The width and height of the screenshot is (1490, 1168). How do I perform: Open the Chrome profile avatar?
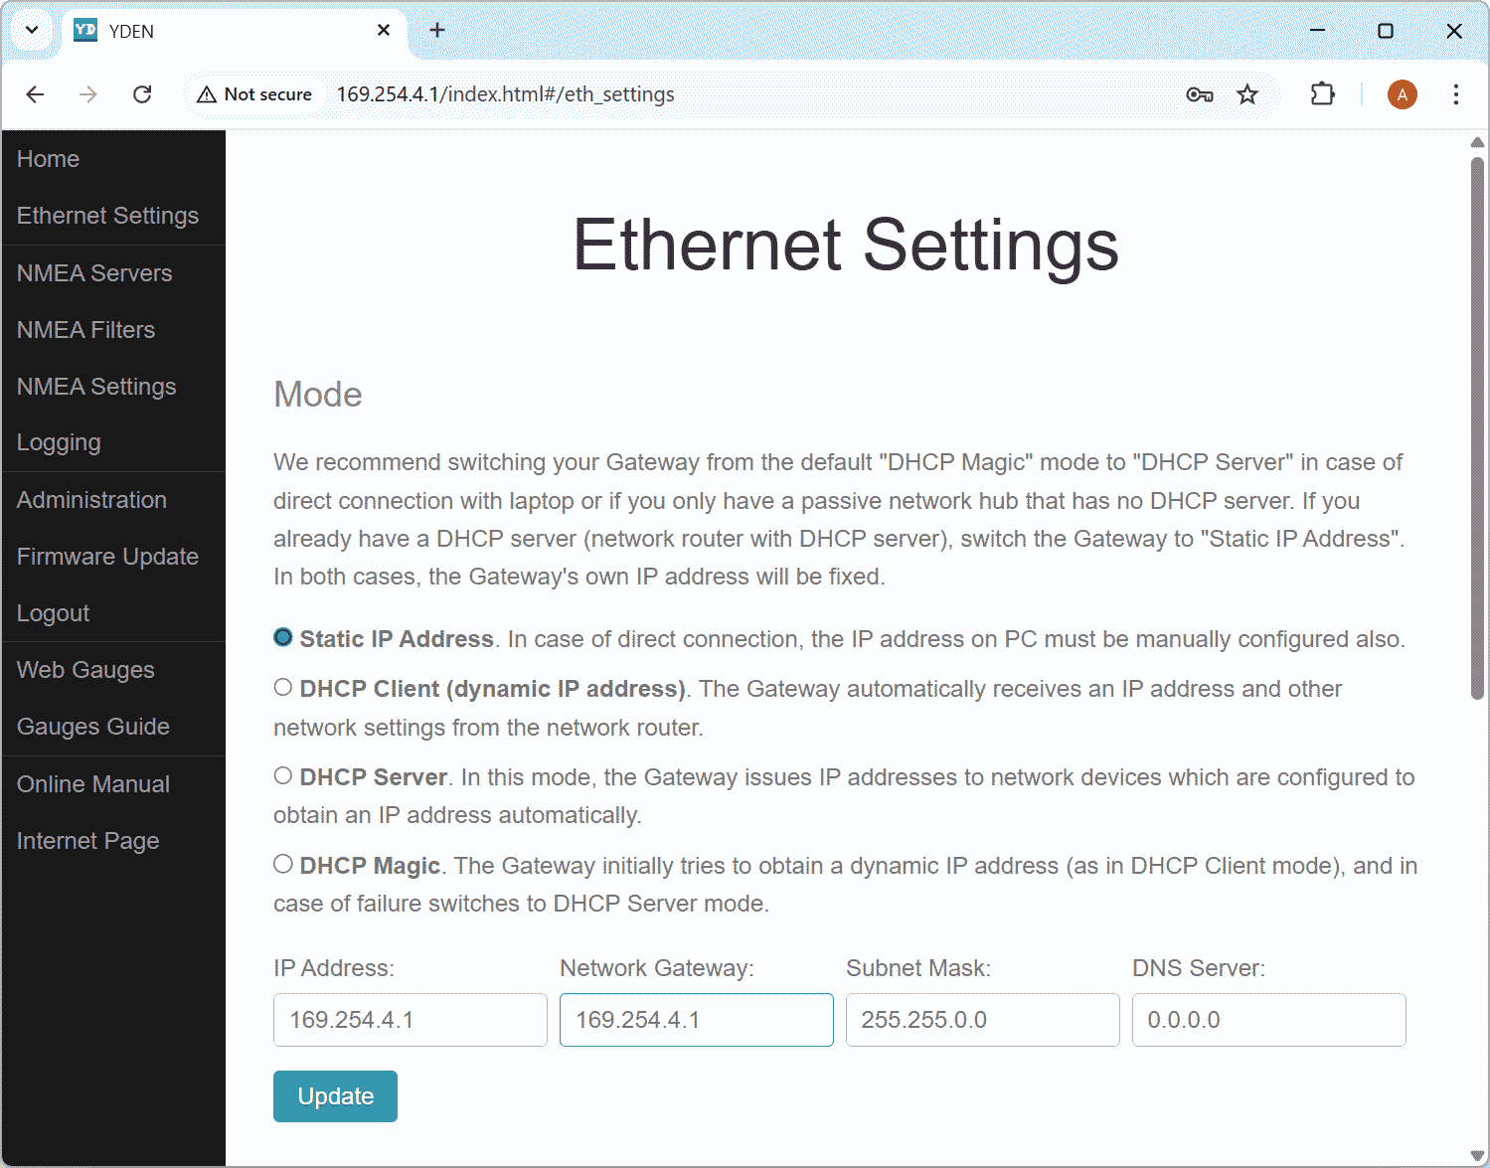[1402, 93]
